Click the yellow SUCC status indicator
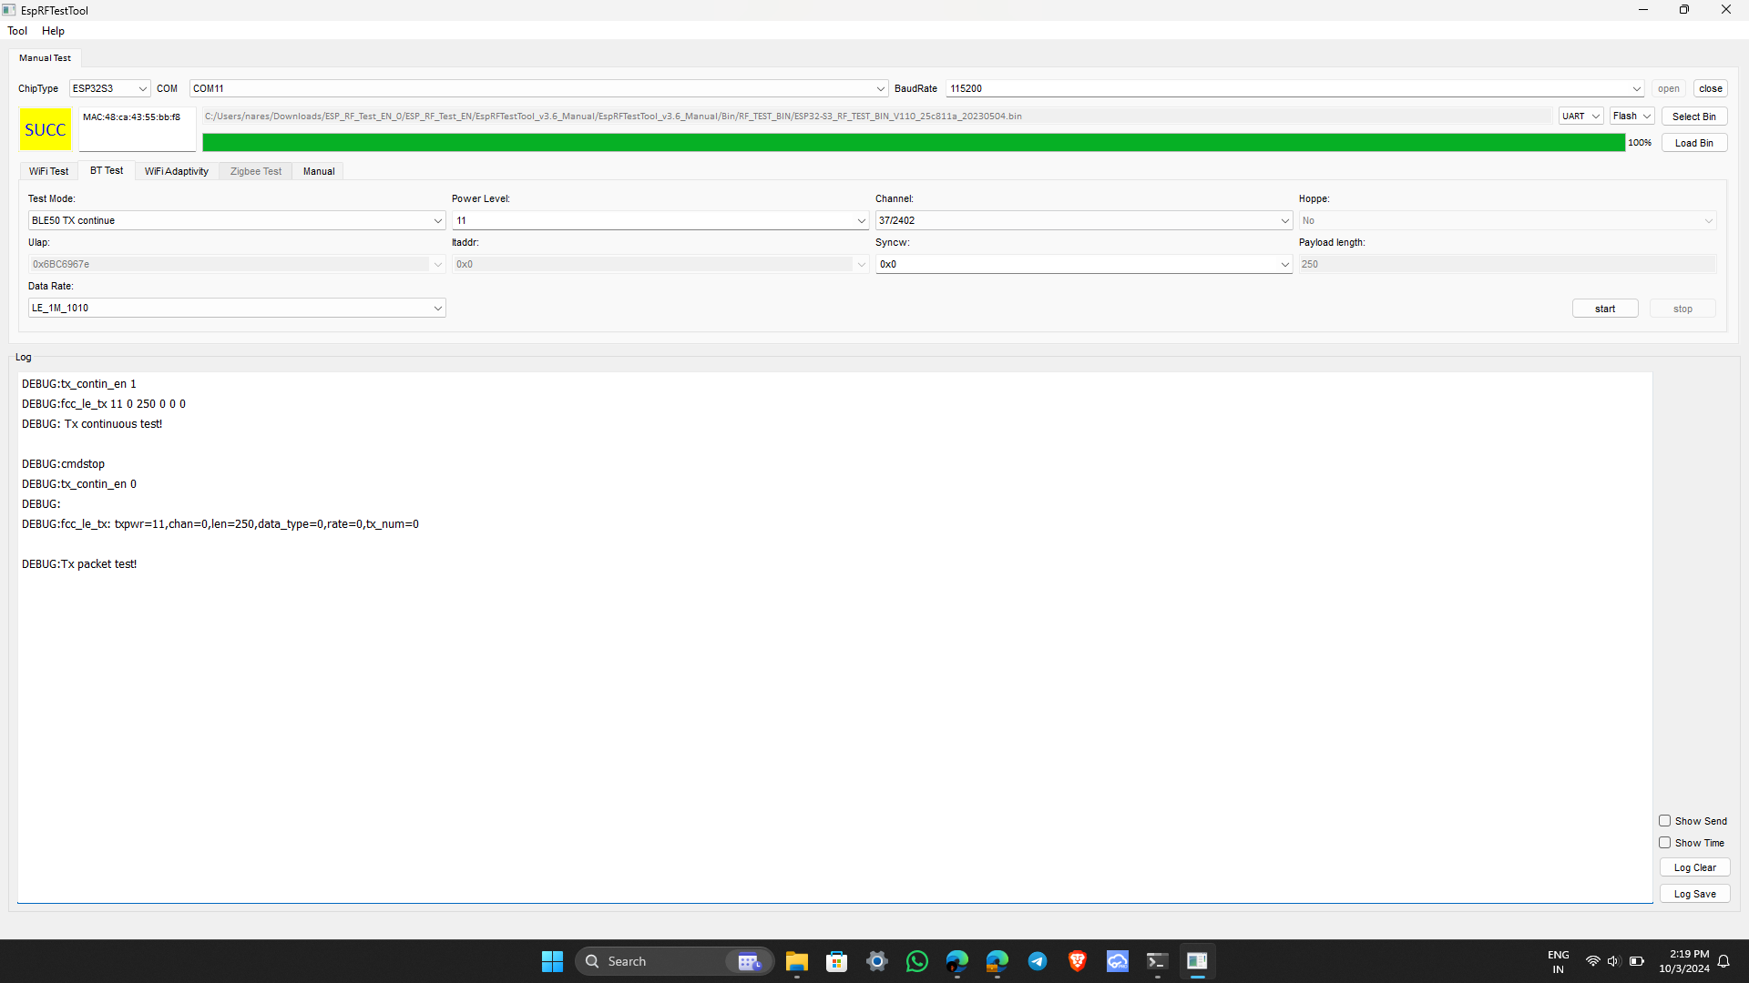 coord(46,129)
